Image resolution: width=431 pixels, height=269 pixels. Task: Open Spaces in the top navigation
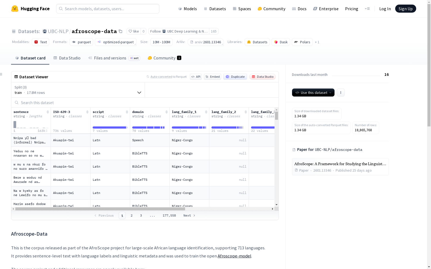(x=242, y=9)
